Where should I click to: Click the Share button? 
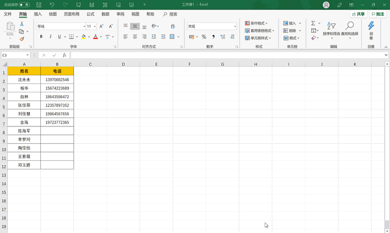(358, 14)
